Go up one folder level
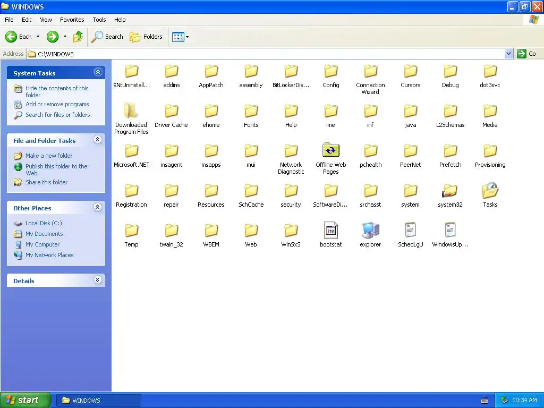This screenshot has height=408, width=544. tap(78, 37)
